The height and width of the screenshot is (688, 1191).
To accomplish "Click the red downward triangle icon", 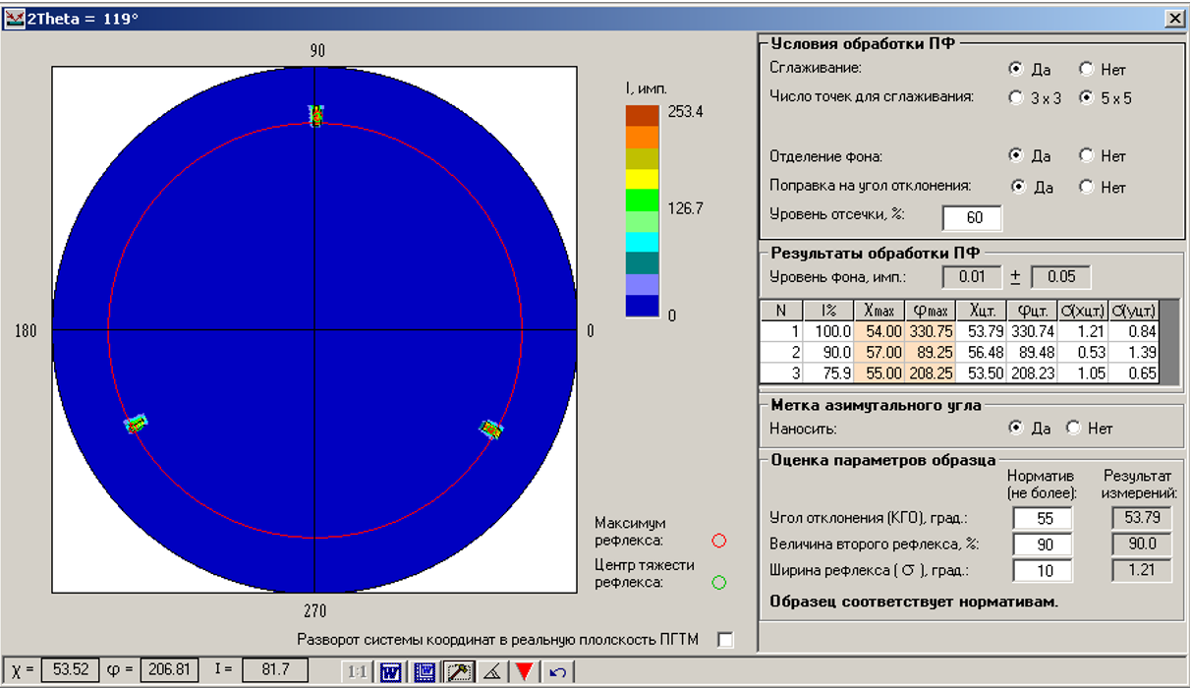I will tap(525, 672).
